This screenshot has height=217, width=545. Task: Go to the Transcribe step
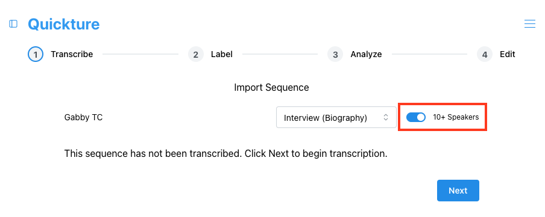[72, 55]
